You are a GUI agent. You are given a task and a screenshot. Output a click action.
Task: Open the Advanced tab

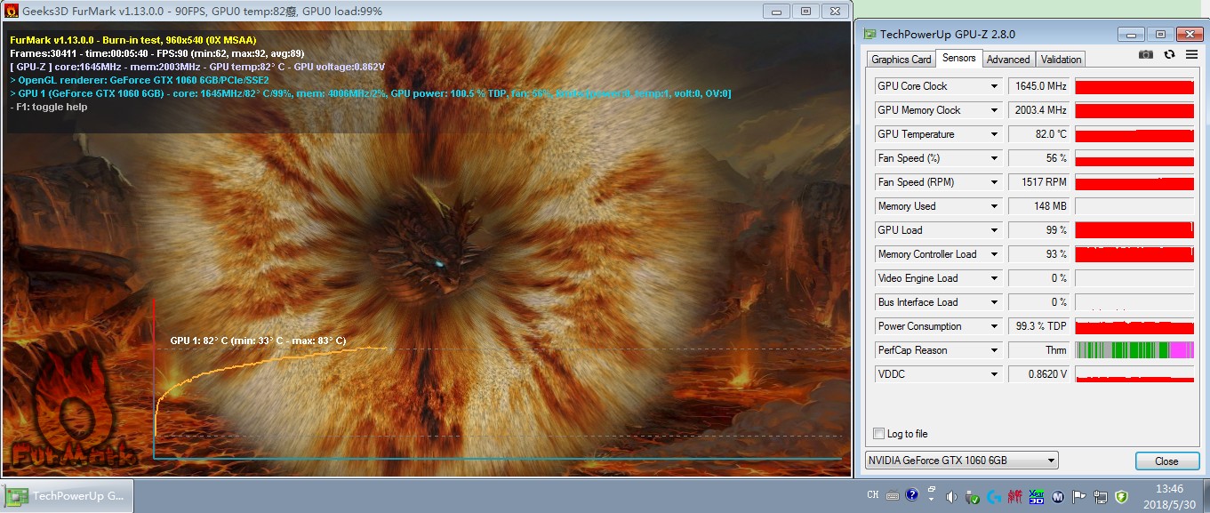[1008, 60]
